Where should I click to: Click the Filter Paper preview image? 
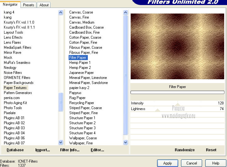[177, 46]
